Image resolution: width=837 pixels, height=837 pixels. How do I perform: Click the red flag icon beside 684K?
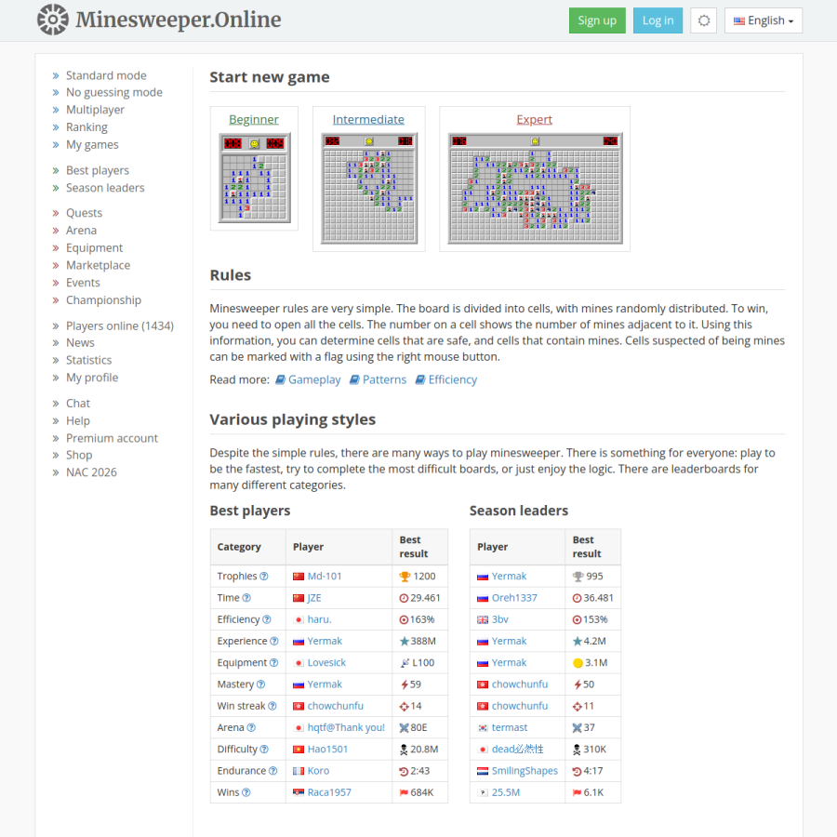(405, 792)
